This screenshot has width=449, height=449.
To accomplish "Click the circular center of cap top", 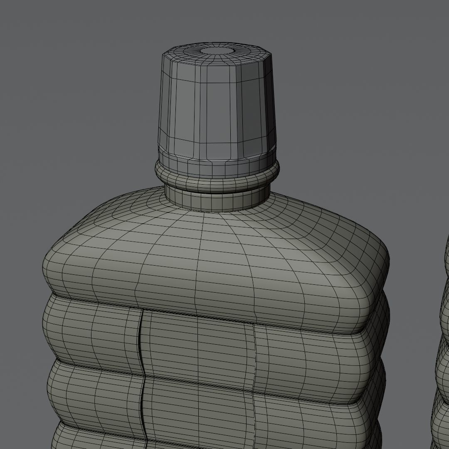I will point(218,51).
